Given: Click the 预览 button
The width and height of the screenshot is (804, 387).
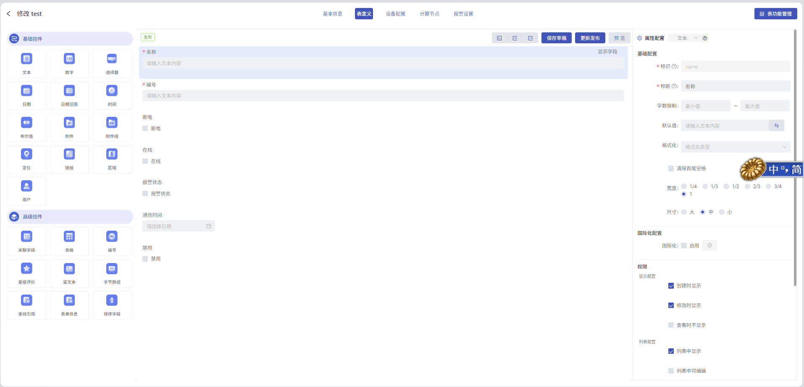Looking at the screenshot, I should pos(620,38).
